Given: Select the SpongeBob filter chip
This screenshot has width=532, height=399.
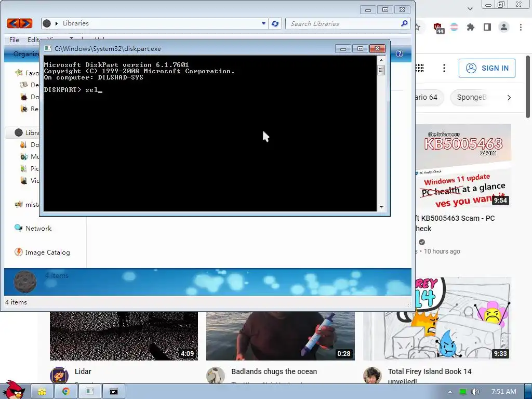Looking at the screenshot, I should (471, 97).
